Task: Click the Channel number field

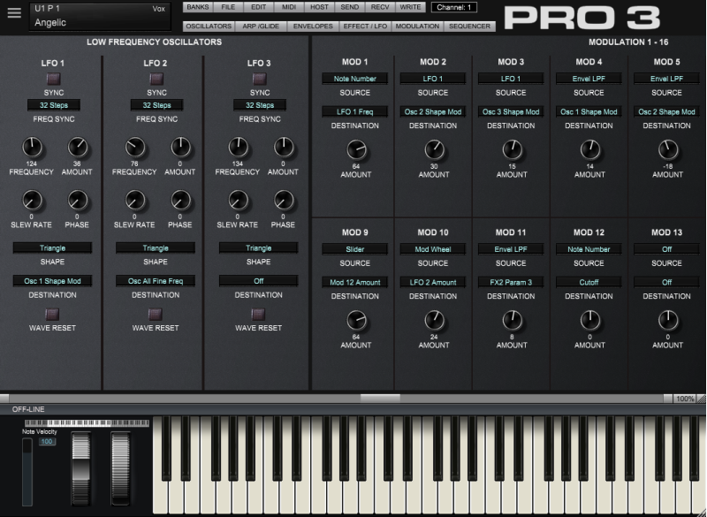Action: coord(453,7)
